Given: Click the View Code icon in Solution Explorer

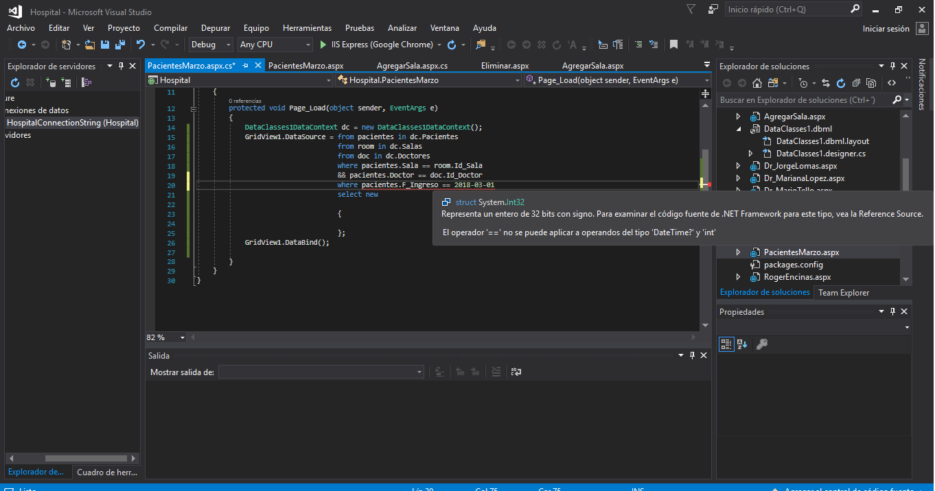Looking at the screenshot, I should [891, 83].
